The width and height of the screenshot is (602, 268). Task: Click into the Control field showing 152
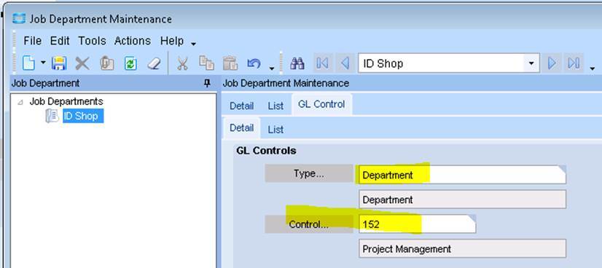[418, 224]
